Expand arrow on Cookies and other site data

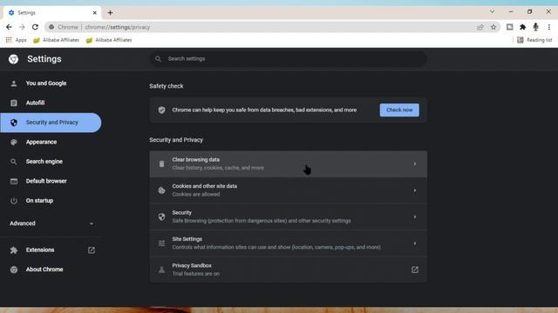tap(415, 190)
